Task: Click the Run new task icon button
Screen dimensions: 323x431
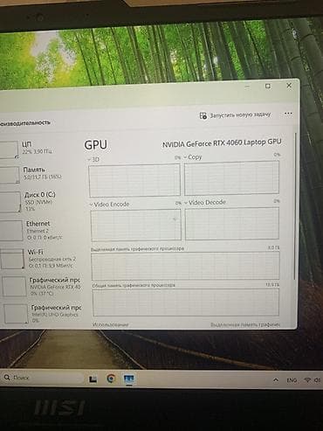Action: [203, 115]
